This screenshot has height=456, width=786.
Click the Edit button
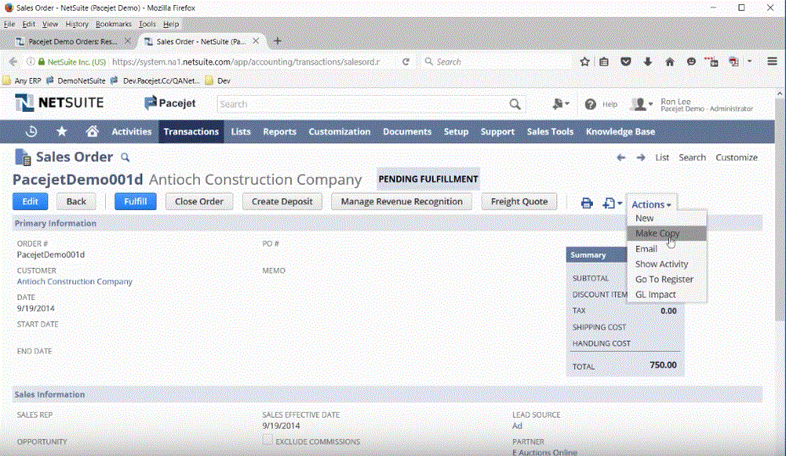pyautogui.click(x=30, y=201)
